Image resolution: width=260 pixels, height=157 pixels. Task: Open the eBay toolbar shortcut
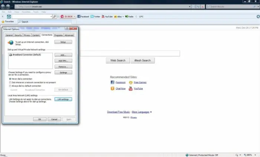tap(118, 17)
